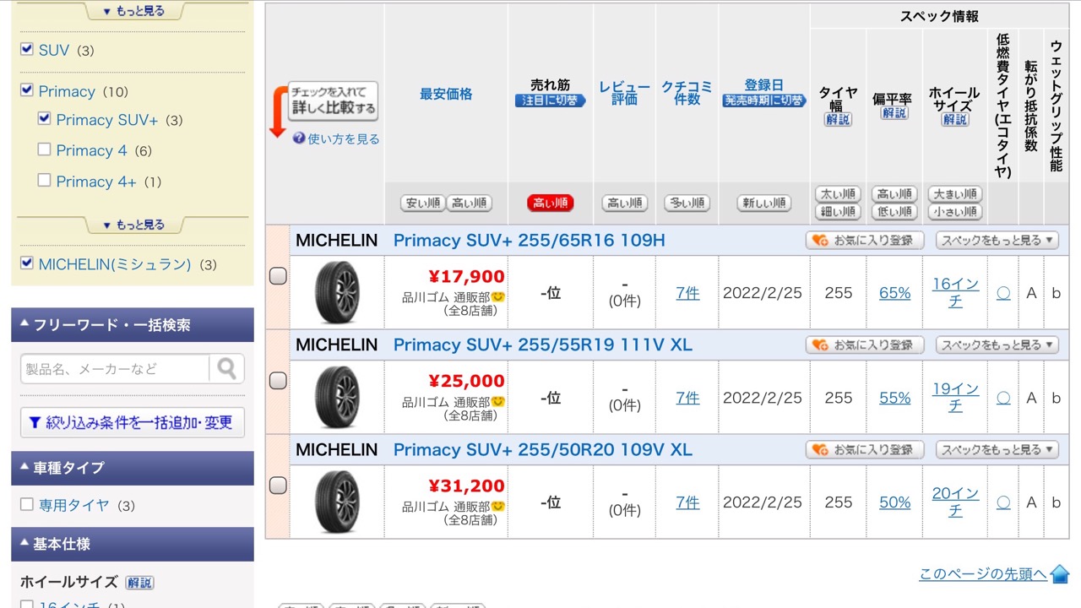Image resolution: width=1081 pixels, height=608 pixels.
Task: Sort クチコミ件数 by 多い順
Action: coord(687,204)
